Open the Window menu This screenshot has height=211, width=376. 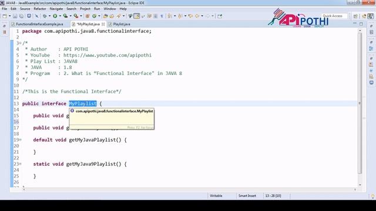(x=110, y=9)
